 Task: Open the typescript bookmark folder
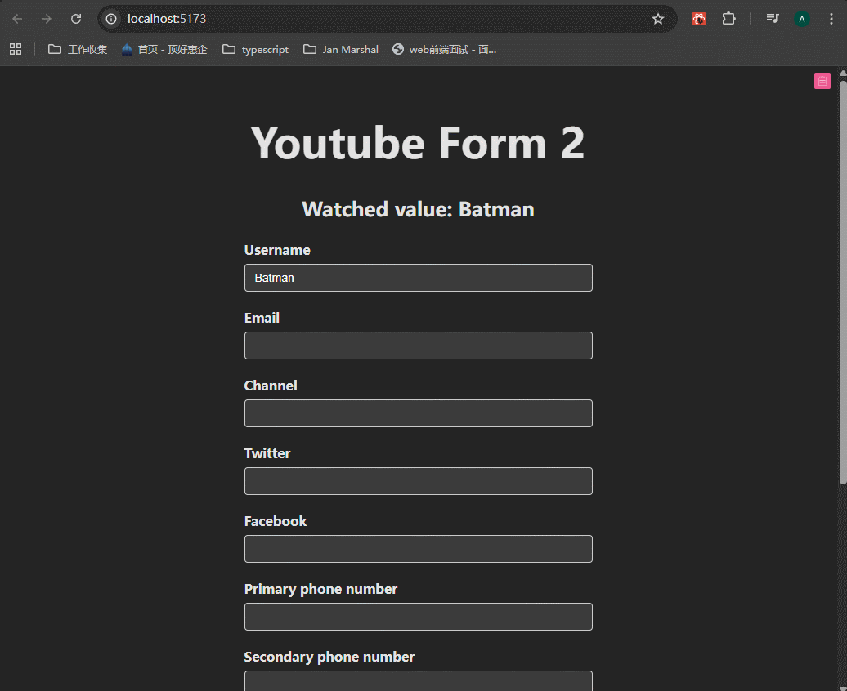pyautogui.click(x=255, y=49)
